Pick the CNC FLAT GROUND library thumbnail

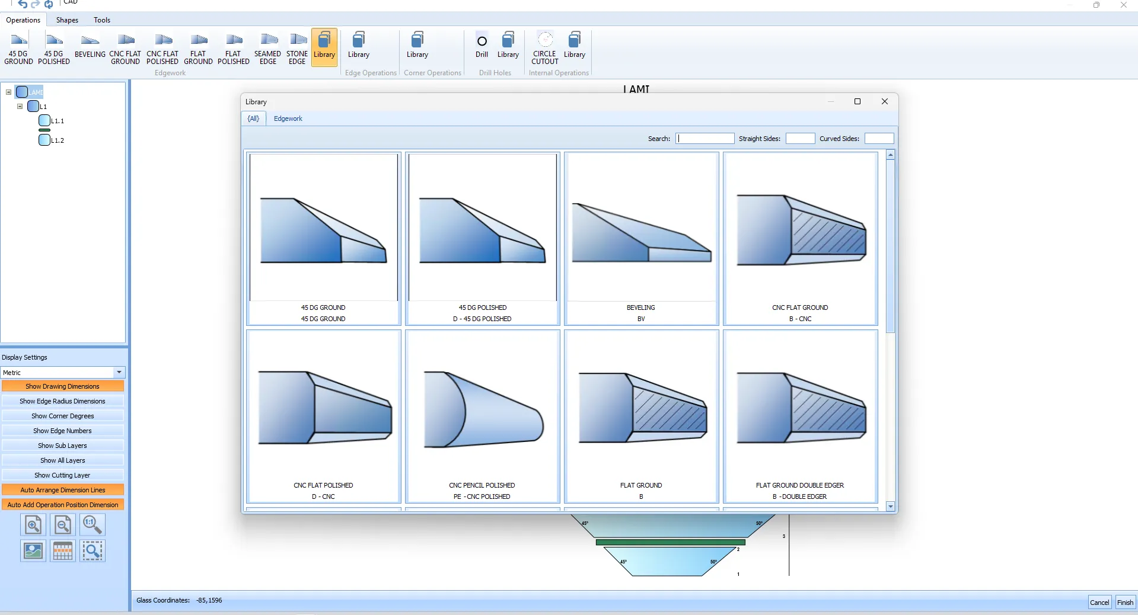[801, 239]
